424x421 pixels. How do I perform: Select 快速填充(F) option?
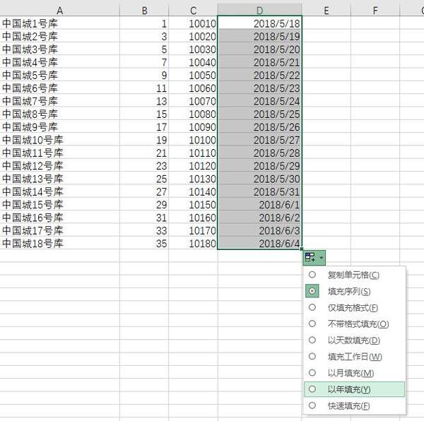(354, 405)
